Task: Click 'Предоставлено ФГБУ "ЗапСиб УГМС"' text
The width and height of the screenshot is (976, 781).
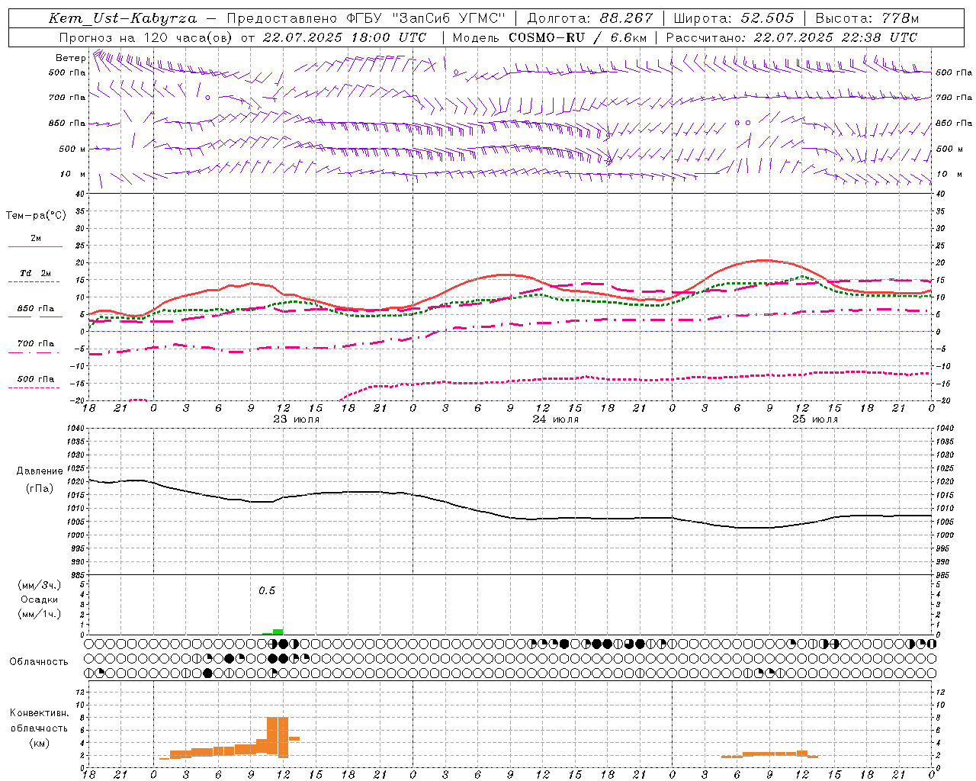Action: click(x=366, y=18)
